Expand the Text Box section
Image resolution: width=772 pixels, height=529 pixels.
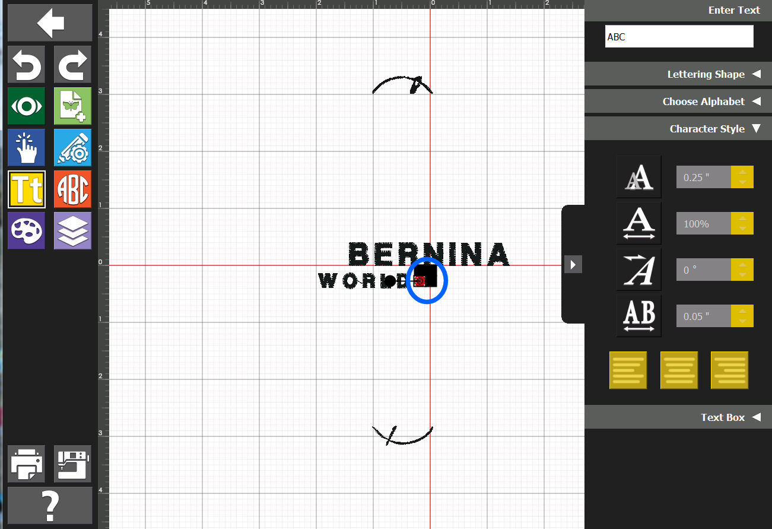[678, 417]
